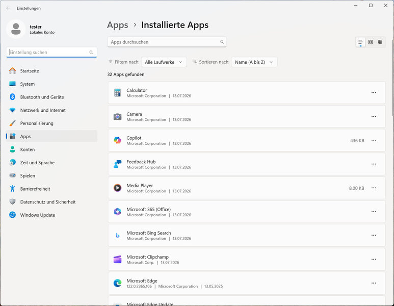Click the Apps breadcrumb link
The image size is (394, 306).
click(x=117, y=25)
